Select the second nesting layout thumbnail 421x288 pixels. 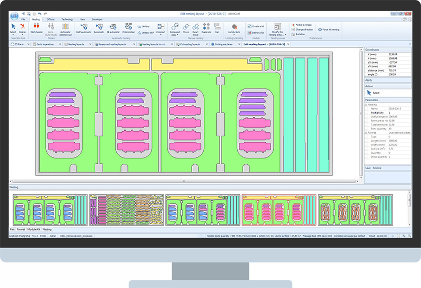126,211
